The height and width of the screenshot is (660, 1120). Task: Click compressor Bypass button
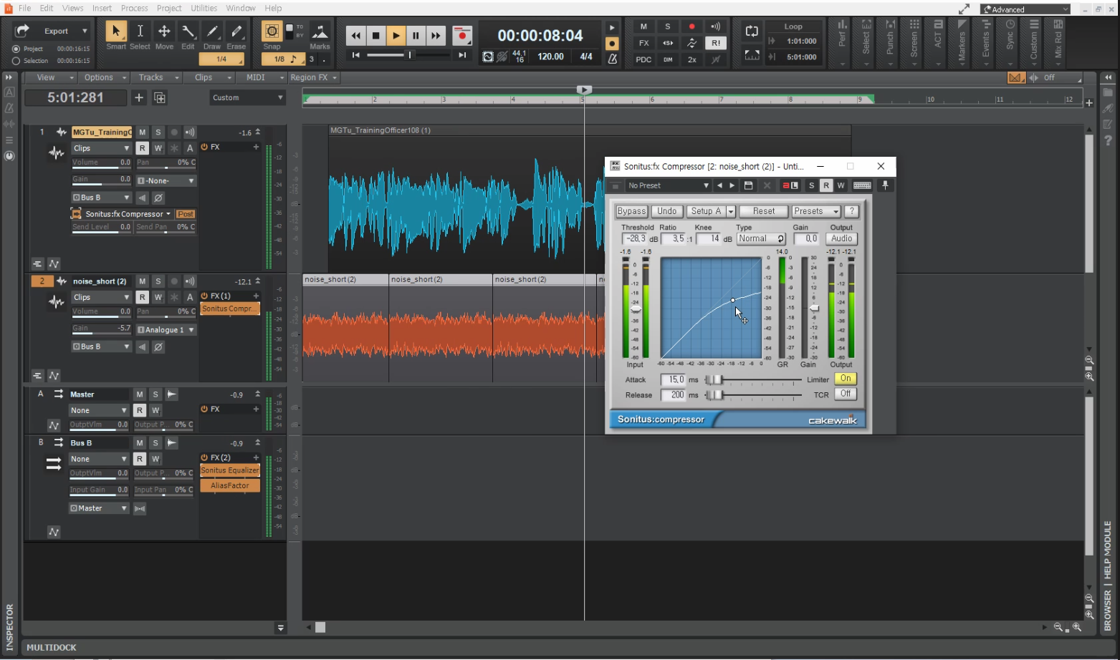(631, 211)
